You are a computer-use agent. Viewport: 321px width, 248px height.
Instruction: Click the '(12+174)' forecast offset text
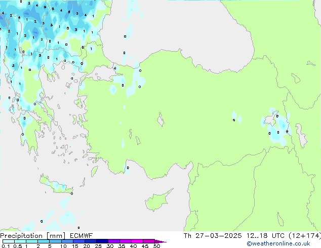click(305, 236)
